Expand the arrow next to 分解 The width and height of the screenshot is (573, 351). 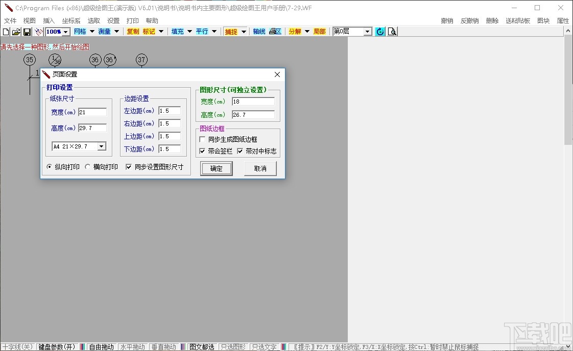point(307,32)
